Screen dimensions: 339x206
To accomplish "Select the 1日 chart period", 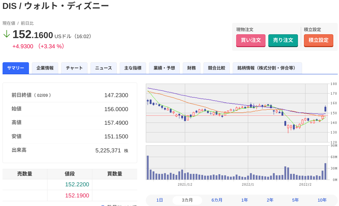I will pos(159,200).
